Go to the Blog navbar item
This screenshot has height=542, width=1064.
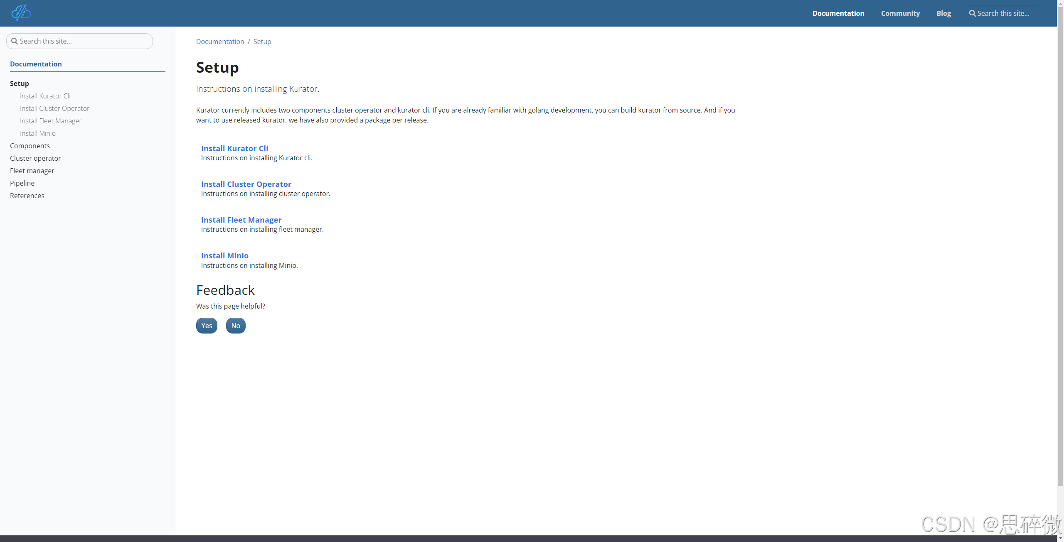click(943, 13)
